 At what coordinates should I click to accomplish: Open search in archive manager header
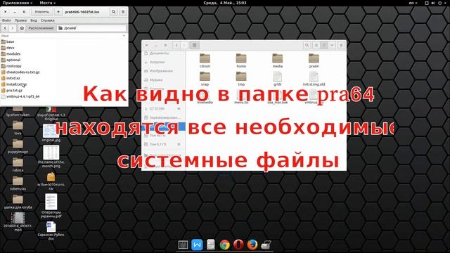coord(114,12)
